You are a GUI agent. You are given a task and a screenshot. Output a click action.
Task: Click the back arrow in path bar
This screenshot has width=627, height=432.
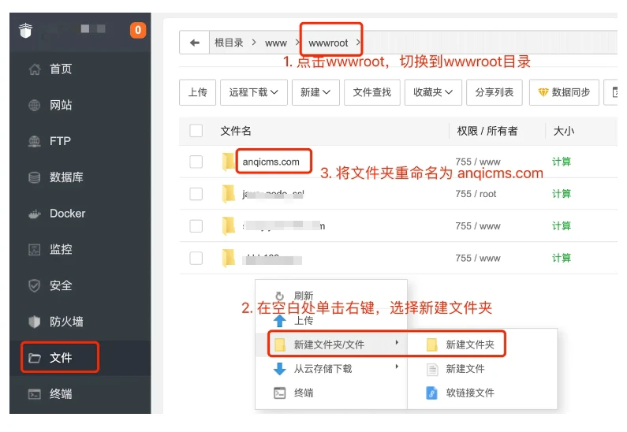coord(195,43)
